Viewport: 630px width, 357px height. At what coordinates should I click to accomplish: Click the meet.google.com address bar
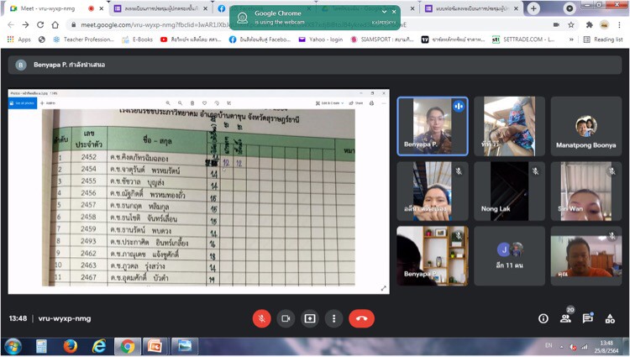[252, 24]
